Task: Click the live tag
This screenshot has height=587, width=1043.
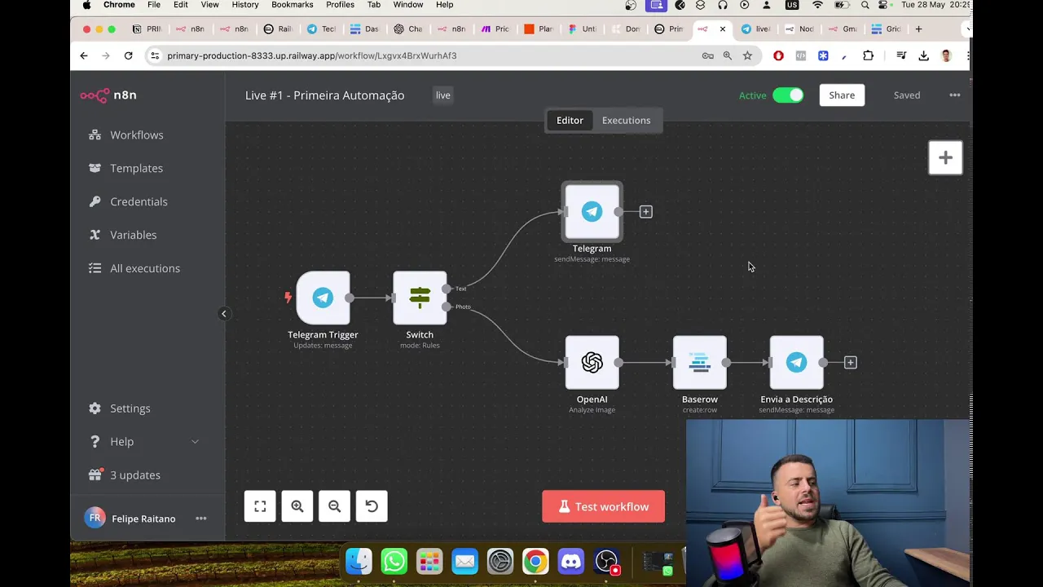Action: [x=442, y=95]
